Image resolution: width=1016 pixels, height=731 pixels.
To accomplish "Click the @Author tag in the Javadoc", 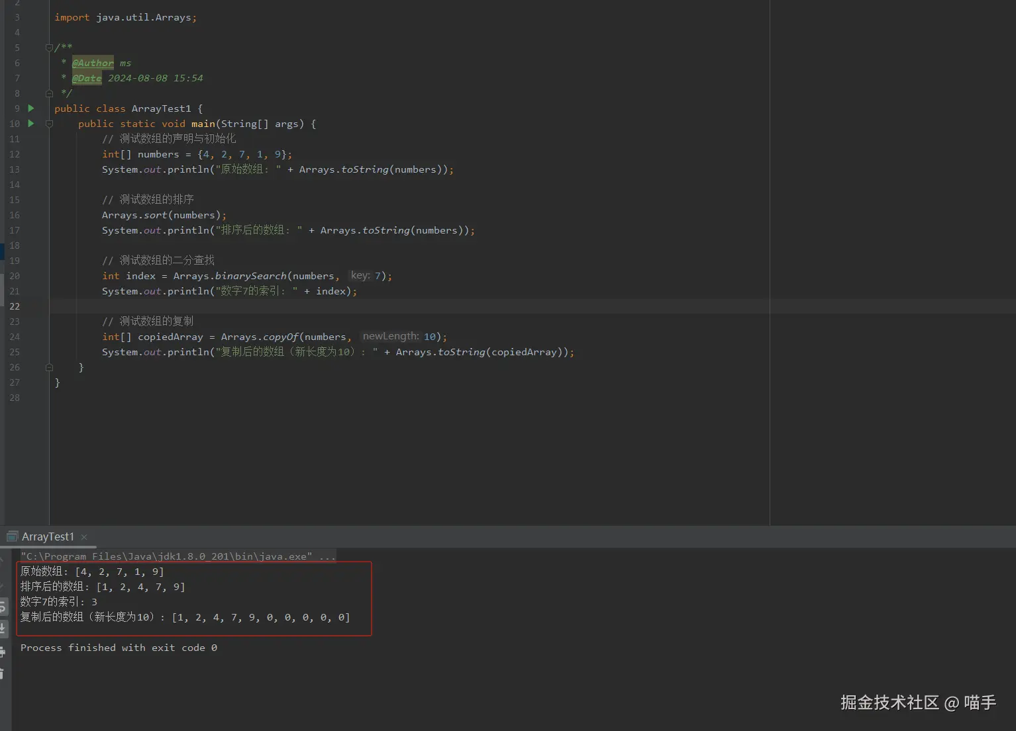I will coord(93,63).
